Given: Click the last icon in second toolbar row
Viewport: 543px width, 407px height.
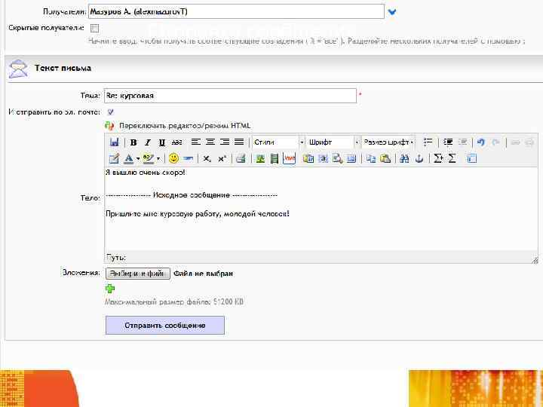Looking at the screenshot, I should point(471,158).
